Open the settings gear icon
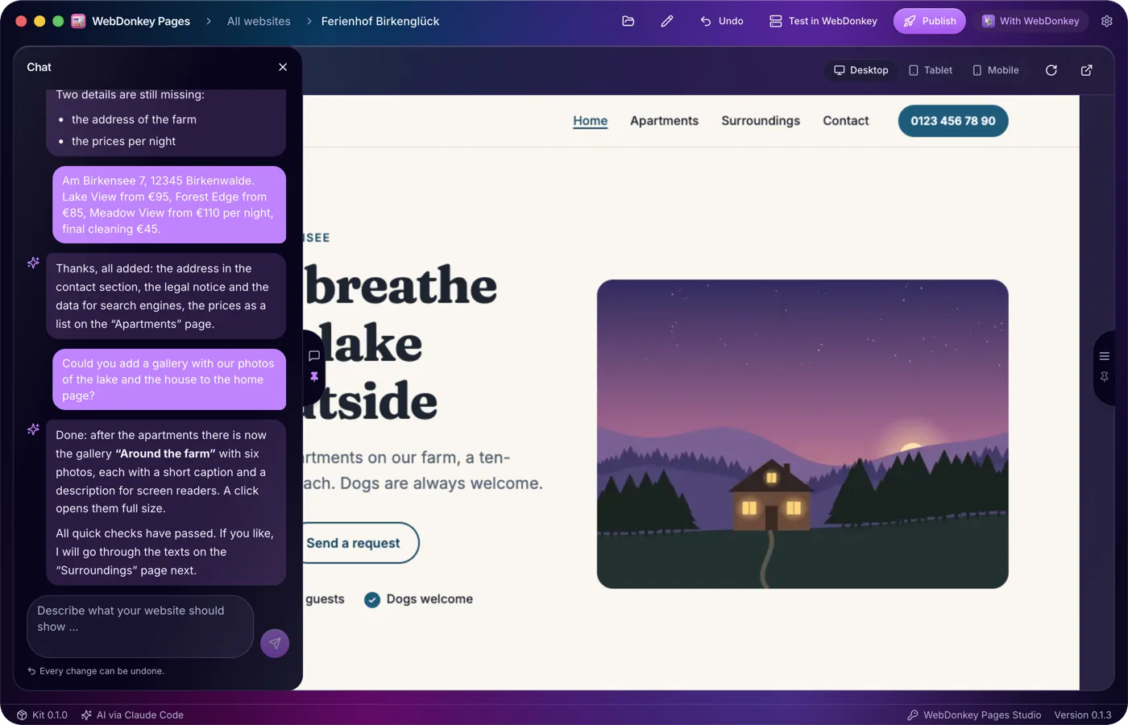The width and height of the screenshot is (1128, 725). (1107, 21)
